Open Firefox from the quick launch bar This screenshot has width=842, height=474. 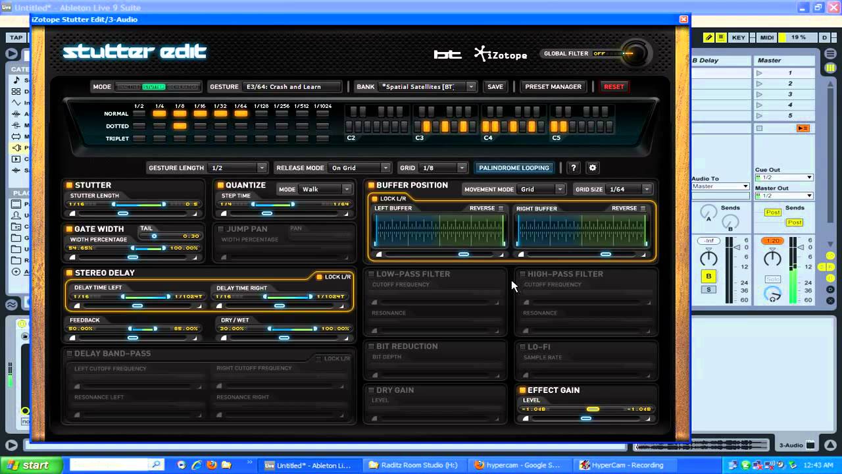pyautogui.click(x=211, y=465)
